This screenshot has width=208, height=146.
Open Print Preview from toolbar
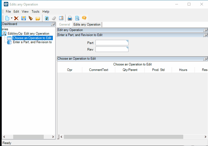point(77,18)
